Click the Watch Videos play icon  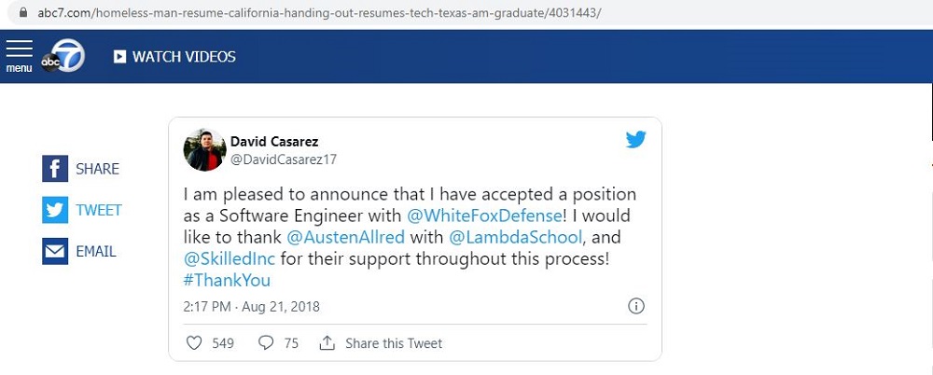(x=119, y=57)
